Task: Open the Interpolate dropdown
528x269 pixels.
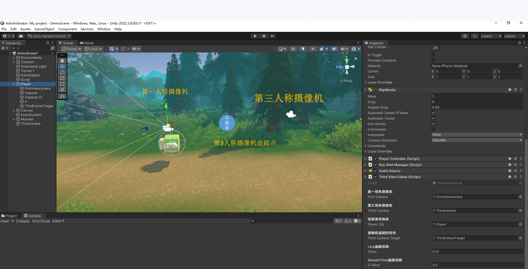Action: pos(477,135)
